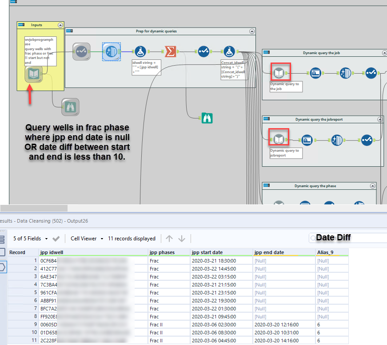The width and height of the screenshot is (387, 345).
Task: Click '11 records displayed' status text
Action: (x=132, y=239)
